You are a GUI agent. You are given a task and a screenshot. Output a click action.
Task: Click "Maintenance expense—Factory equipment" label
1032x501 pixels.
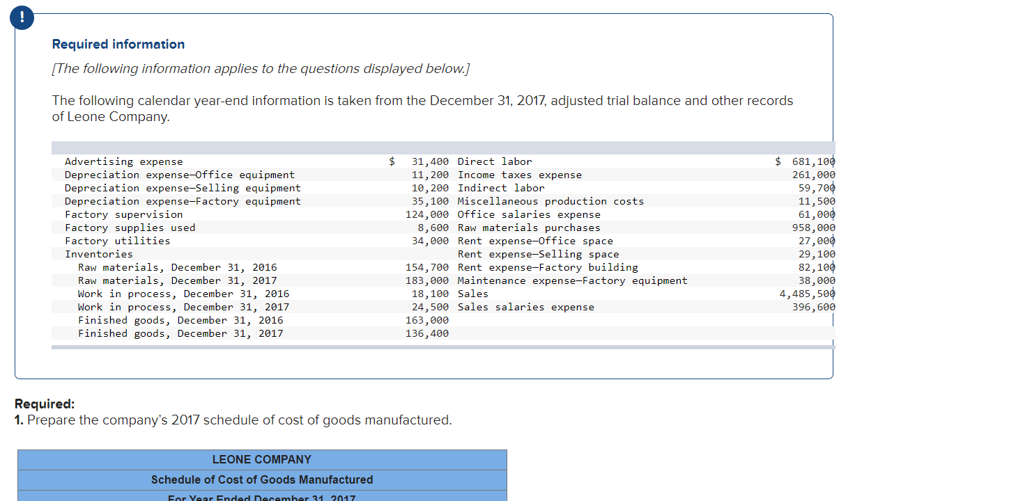tap(573, 280)
